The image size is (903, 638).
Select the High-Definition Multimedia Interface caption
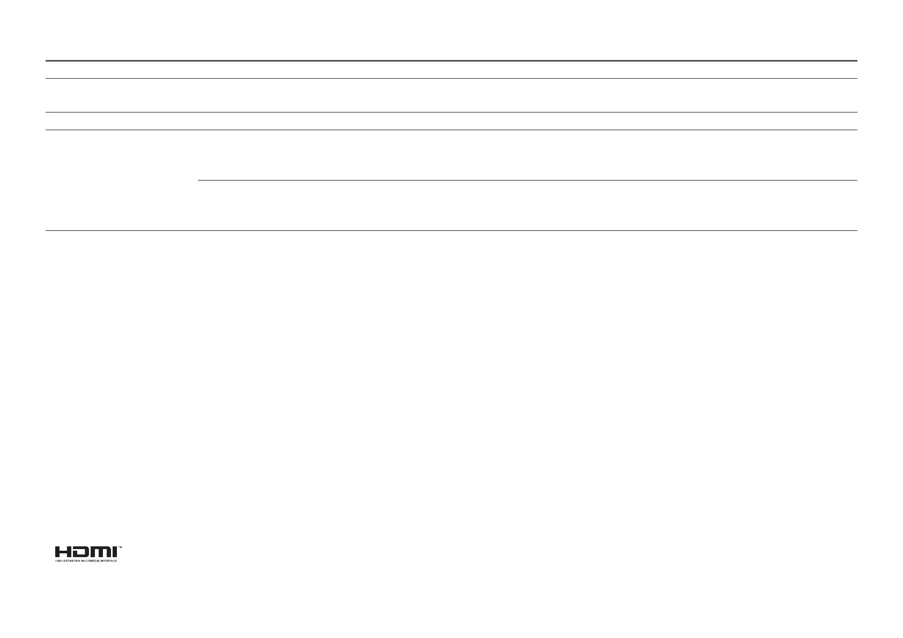86,561
